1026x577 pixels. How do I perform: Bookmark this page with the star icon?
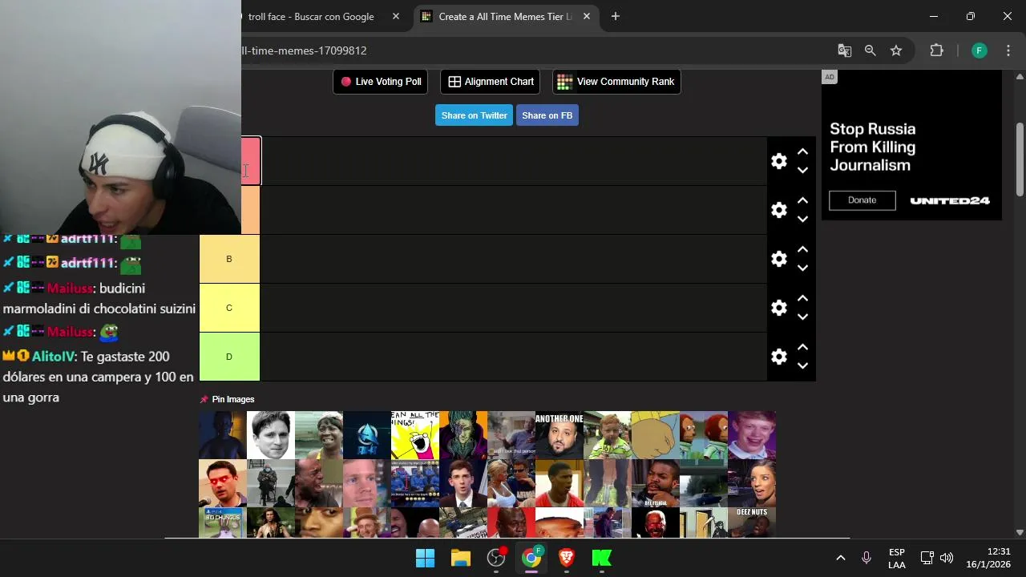pyautogui.click(x=896, y=50)
